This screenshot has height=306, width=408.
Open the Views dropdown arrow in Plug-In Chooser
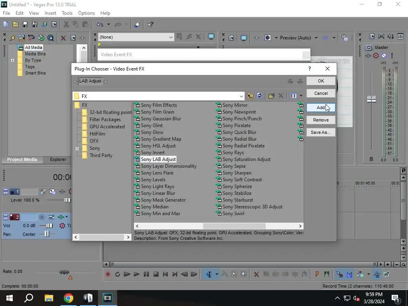coord(301,96)
